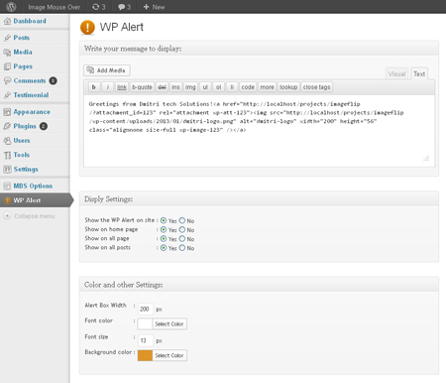Click the li quicktag button
The width and height of the screenshot is (446, 383).
click(x=232, y=87)
